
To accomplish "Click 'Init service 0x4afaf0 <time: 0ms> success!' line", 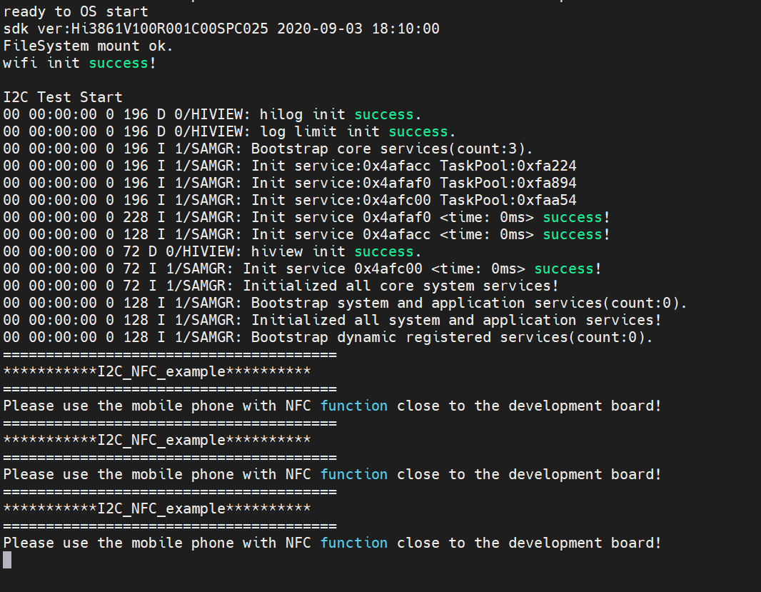I will point(306,217).
